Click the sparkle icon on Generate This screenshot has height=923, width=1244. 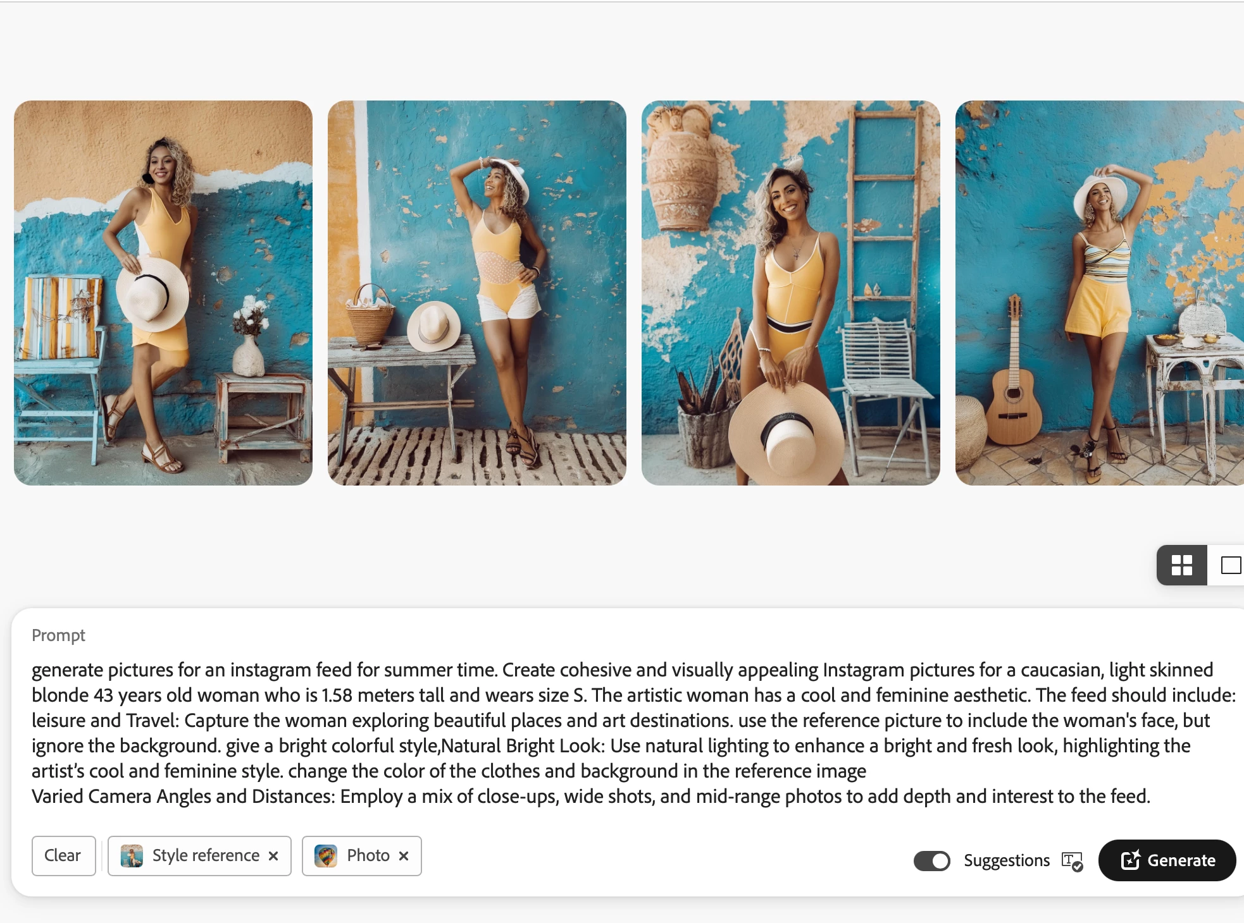pos(1131,860)
